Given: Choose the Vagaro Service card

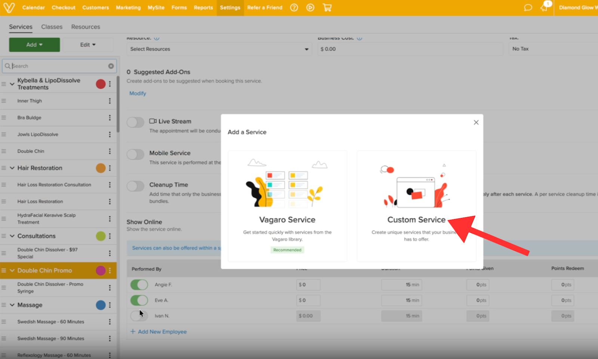Looking at the screenshot, I should [287, 206].
